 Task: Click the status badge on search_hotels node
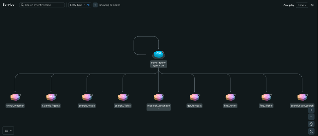tap(92, 95)
